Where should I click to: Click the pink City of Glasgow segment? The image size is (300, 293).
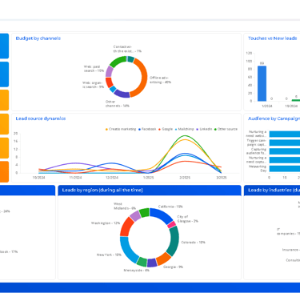[172, 224]
